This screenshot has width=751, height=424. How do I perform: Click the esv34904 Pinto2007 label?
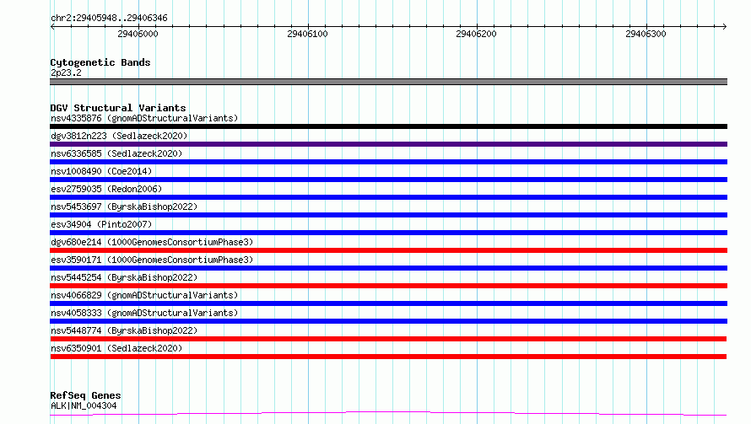click(x=101, y=224)
